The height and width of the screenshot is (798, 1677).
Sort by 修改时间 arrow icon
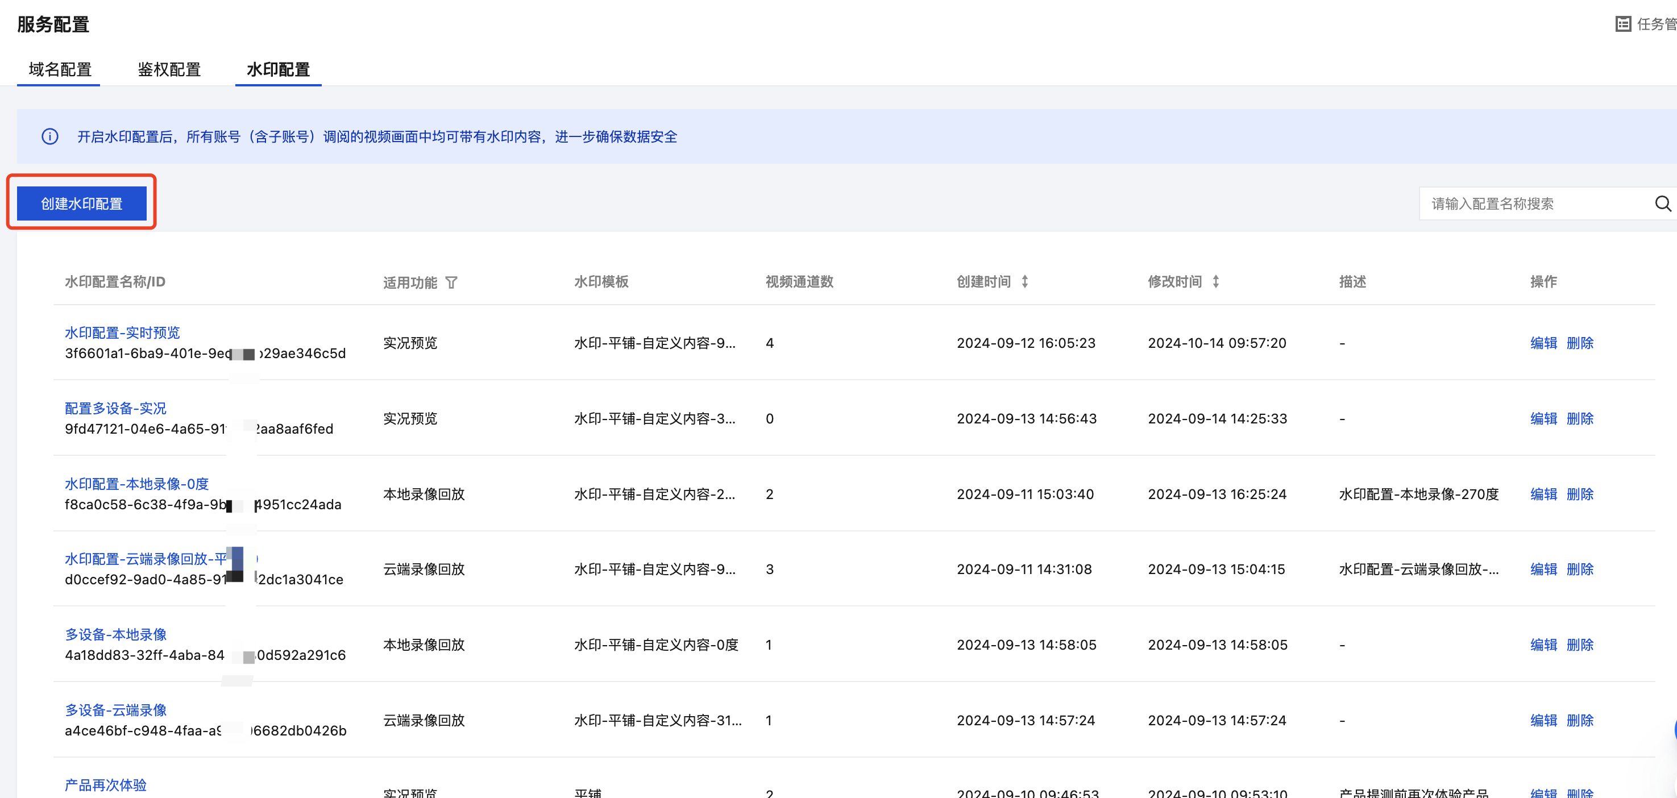point(1215,282)
